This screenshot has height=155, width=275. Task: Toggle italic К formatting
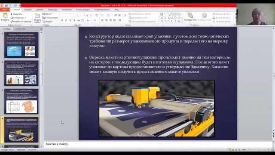point(66,20)
